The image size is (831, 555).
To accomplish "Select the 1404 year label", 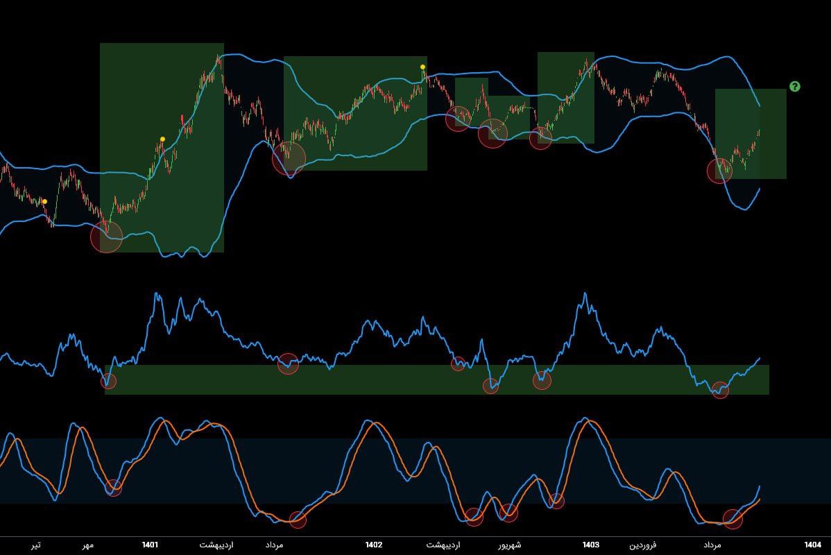I will 812,545.
